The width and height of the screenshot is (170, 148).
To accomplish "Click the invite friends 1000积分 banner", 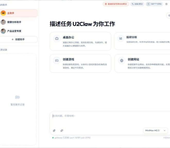I will pos(116,4).
